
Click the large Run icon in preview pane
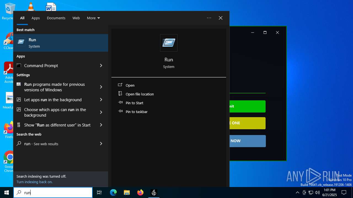[x=169, y=43]
